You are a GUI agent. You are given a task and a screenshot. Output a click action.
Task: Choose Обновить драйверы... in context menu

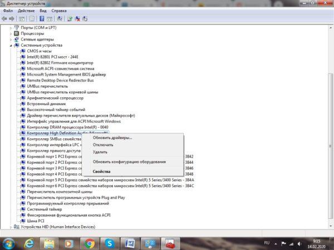pos(132,138)
